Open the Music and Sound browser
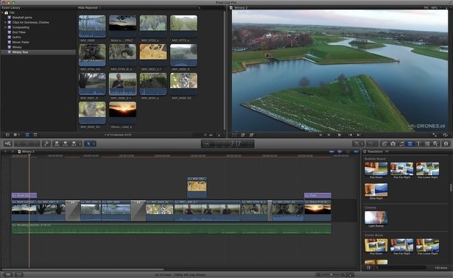This screenshot has width=453, height=278. (401, 143)
